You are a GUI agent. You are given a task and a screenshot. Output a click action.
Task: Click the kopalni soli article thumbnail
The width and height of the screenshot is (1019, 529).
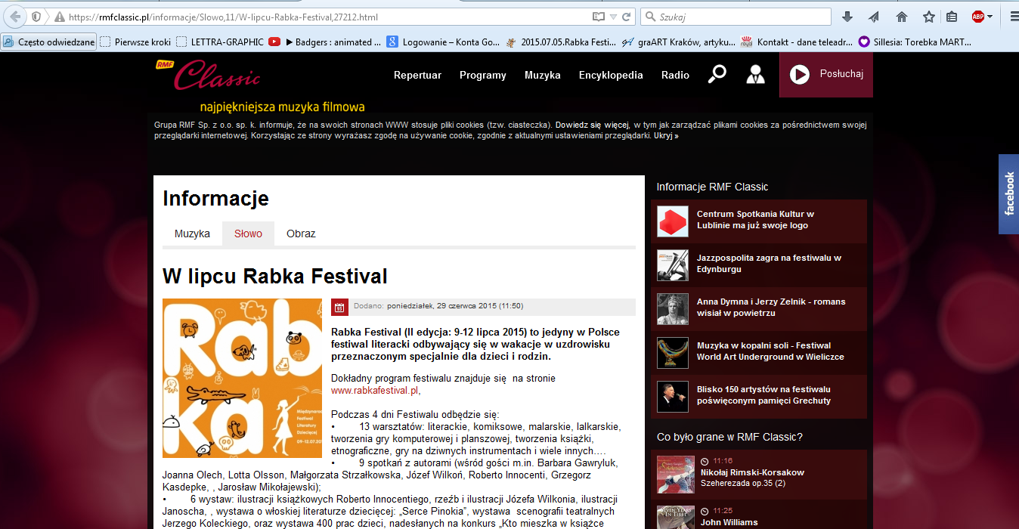click(x=673, y=353)
